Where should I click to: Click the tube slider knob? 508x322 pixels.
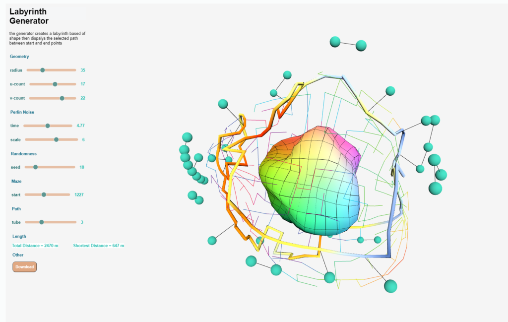pyautogui.click(x=41, y=222)
